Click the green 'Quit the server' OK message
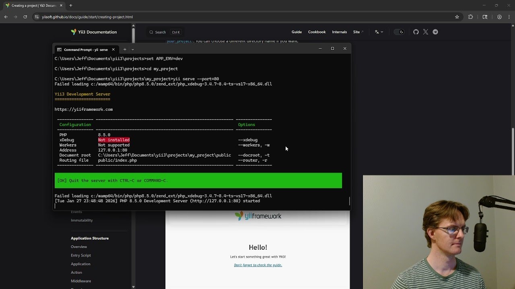This screenshot has width=515, height=289. pyautogui.click(x=198, y=181)
